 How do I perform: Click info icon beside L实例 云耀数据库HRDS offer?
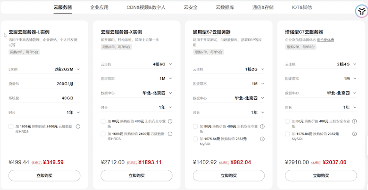tap(78, 127)
